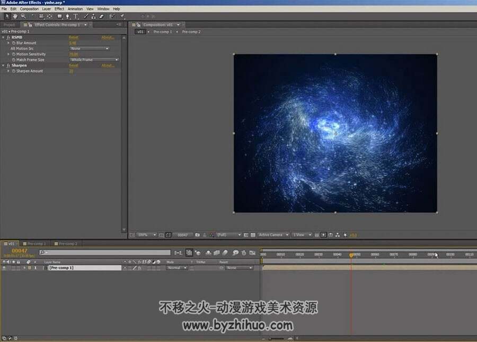477x342 pixels.
Task: Toggle pixel aspect ratio correction
Action: (x=317, y=235)
